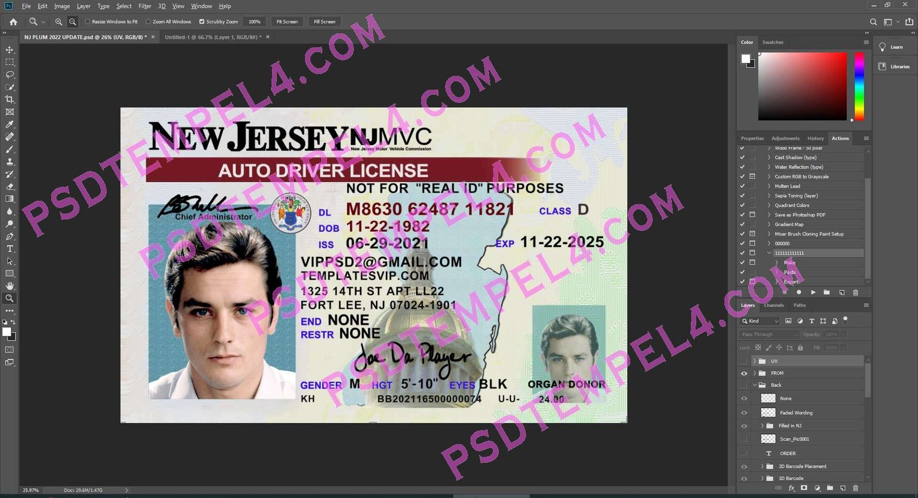Toggle dialog box for Save as Photoshop PDF
Viewport: 918px width, 498px height.
[x=752, y=215]
